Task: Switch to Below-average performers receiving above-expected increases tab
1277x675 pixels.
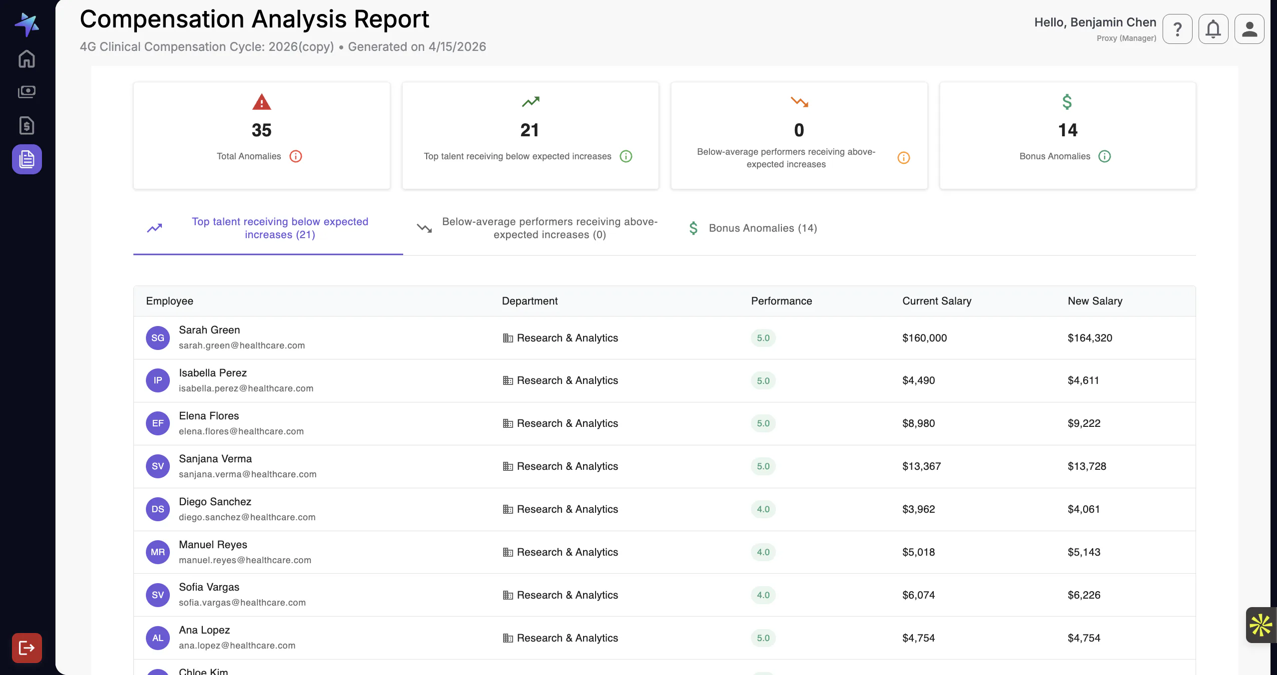Action: point(537,228)
